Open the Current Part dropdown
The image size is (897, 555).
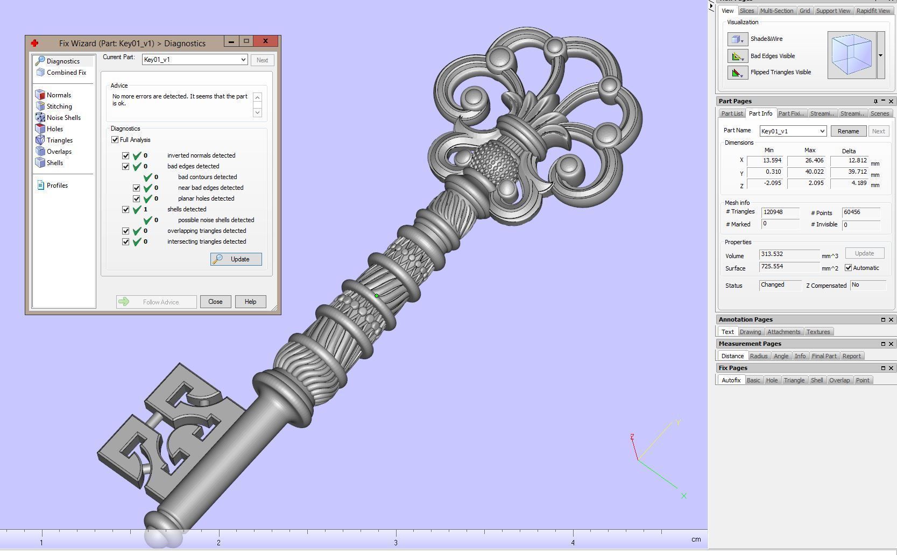[x=243, y=60]
